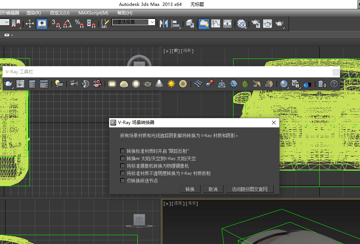Click the V-Ray tripod camera icon
This screenshot has width=360, height=244.
pos(73,84)
